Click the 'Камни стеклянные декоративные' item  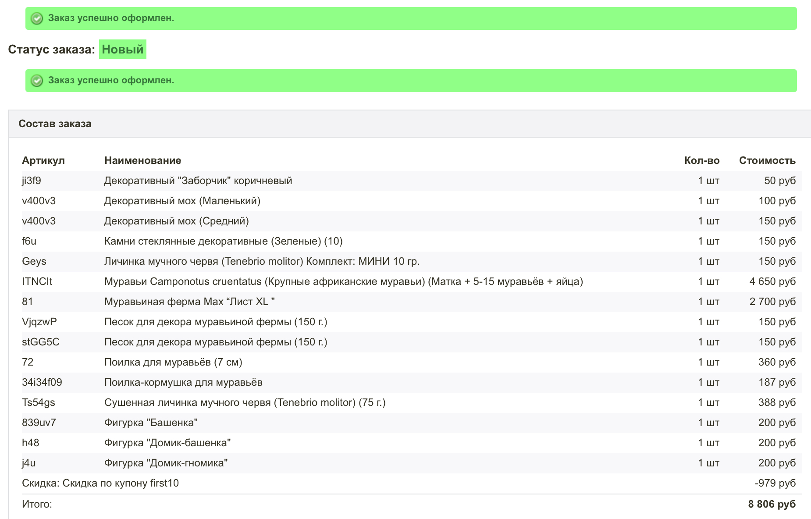[223, 241]
